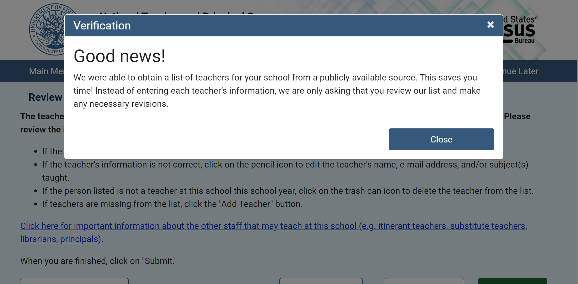Viewport: 578px width, 284px height.
Task: Click the pencil icon instruction bullet
Action: click(x=285, y=165)
